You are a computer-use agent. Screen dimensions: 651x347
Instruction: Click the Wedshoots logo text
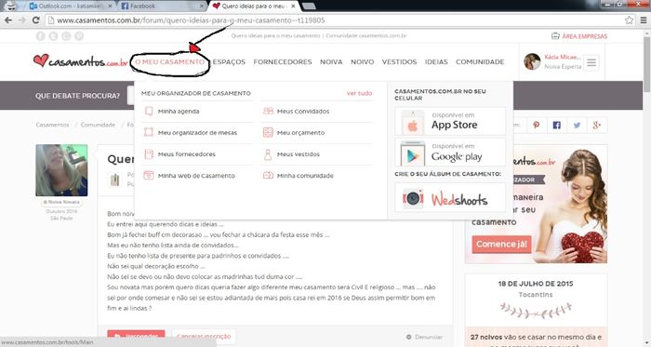(459, 200)
